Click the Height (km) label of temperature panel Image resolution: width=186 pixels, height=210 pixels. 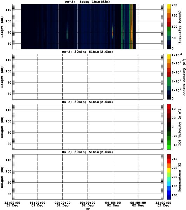click(2, 177)
